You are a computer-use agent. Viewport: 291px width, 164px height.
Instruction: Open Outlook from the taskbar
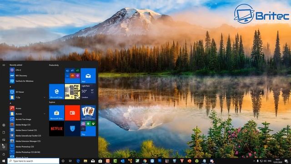tap(122, 161)
